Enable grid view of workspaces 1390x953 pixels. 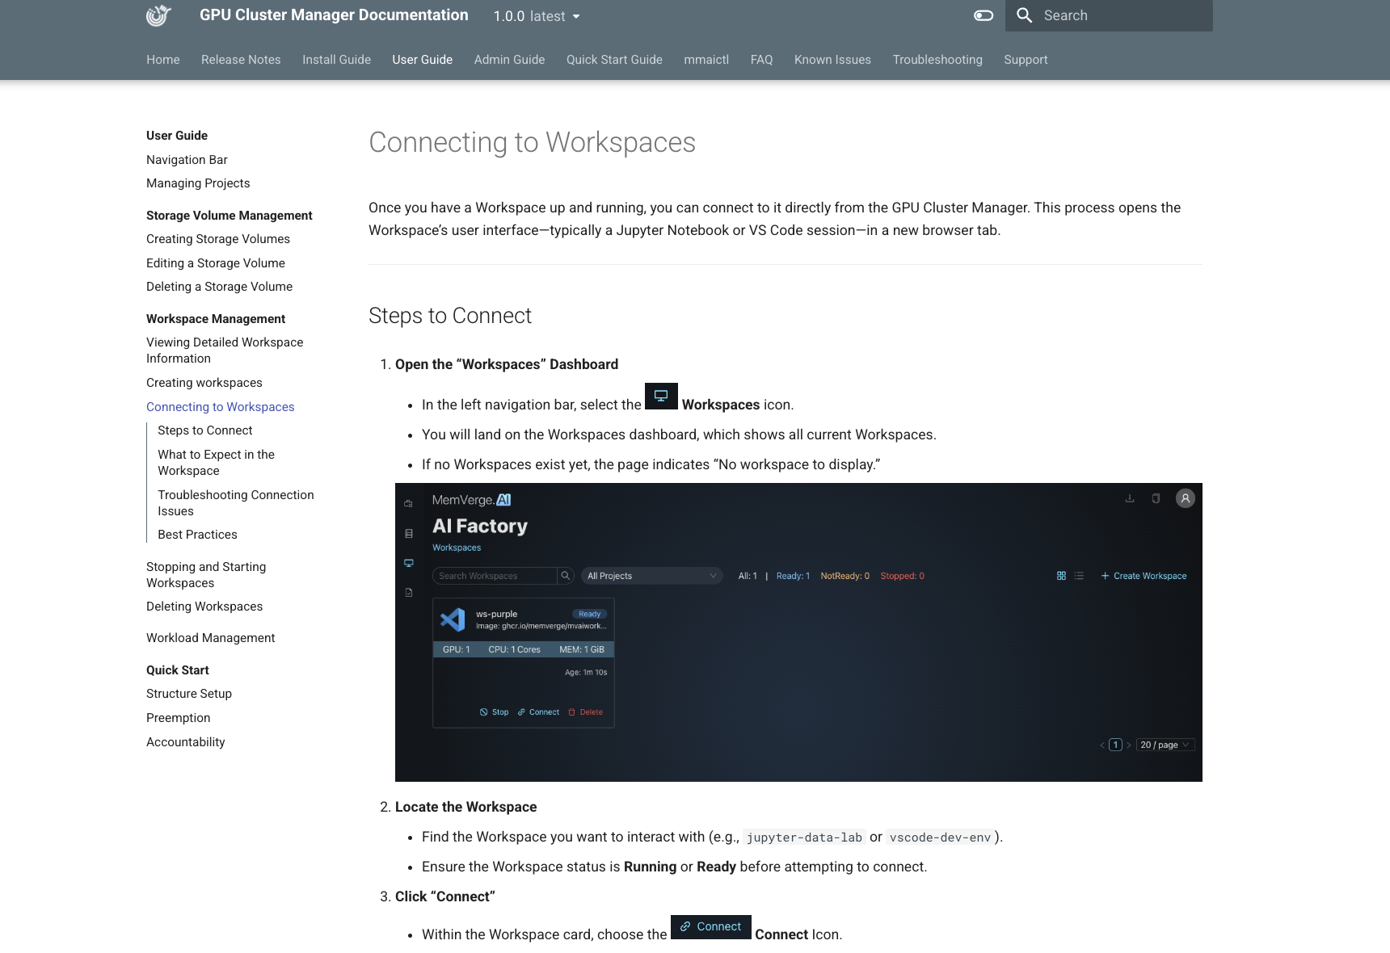point(1061,576)
